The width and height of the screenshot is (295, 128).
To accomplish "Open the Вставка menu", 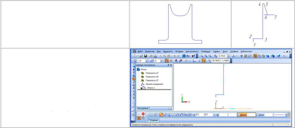I will coord(179,51).
